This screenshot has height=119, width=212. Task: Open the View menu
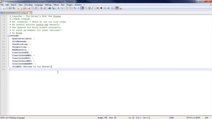click(21, 5)
